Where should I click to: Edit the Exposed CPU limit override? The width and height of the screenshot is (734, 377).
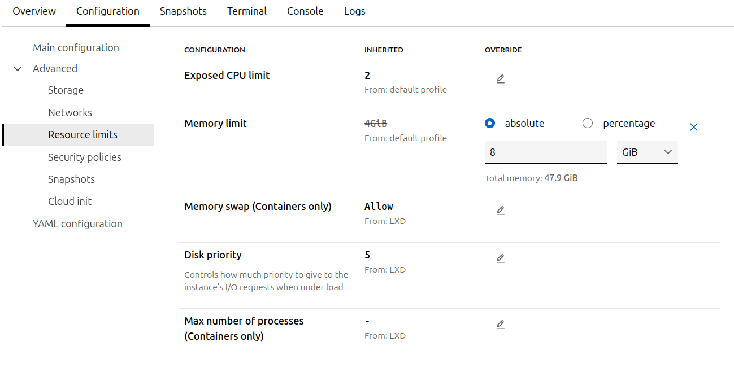click(500, 79)
